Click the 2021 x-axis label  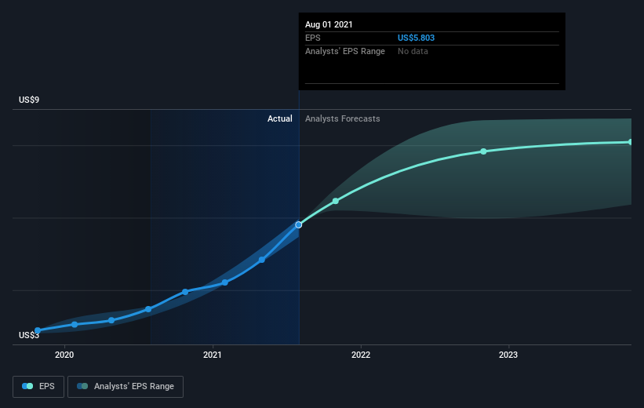(x=213, y=355)
